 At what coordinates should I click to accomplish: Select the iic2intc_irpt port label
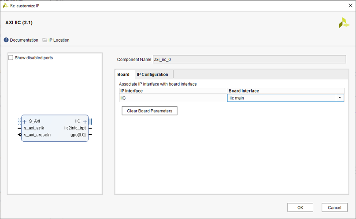click(75, 128)
